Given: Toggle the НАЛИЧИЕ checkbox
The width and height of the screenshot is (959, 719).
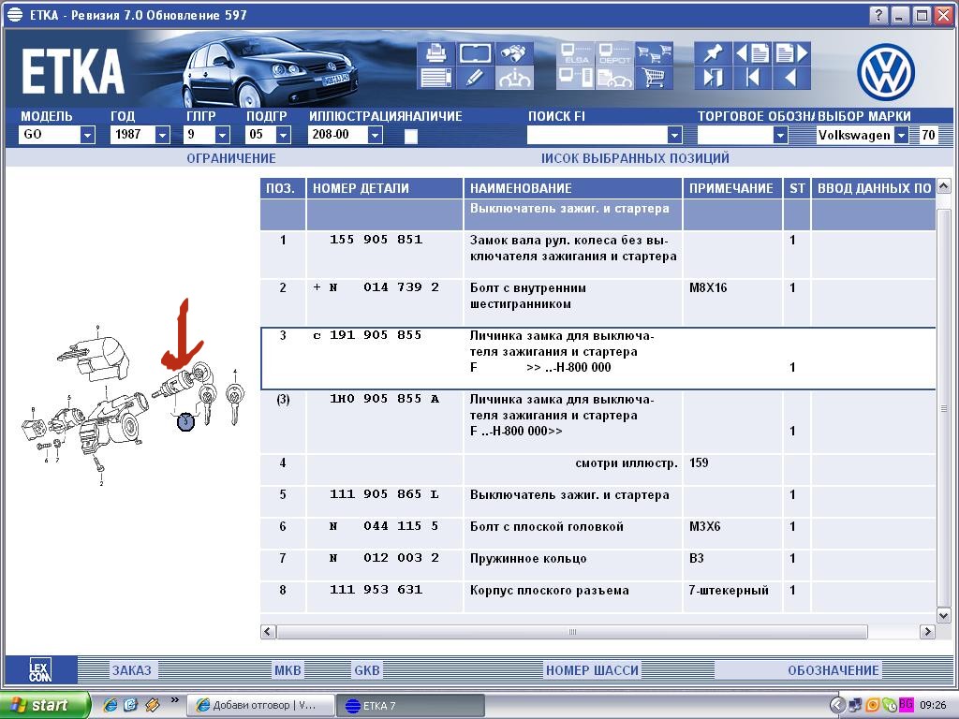Looking at the screenshot, I should (x=411, y=136).
